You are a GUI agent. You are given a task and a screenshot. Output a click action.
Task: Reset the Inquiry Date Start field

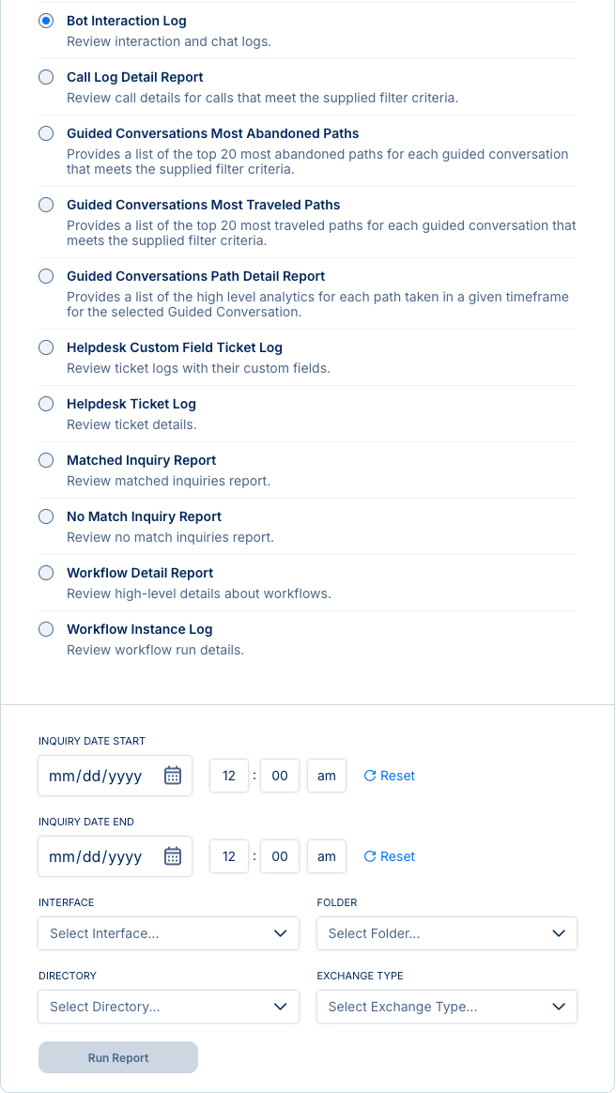coord(389,776)
